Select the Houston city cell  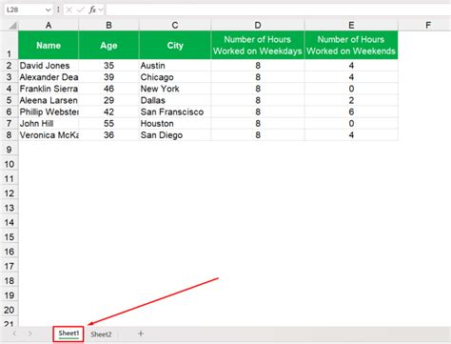(x=175, y=124)
